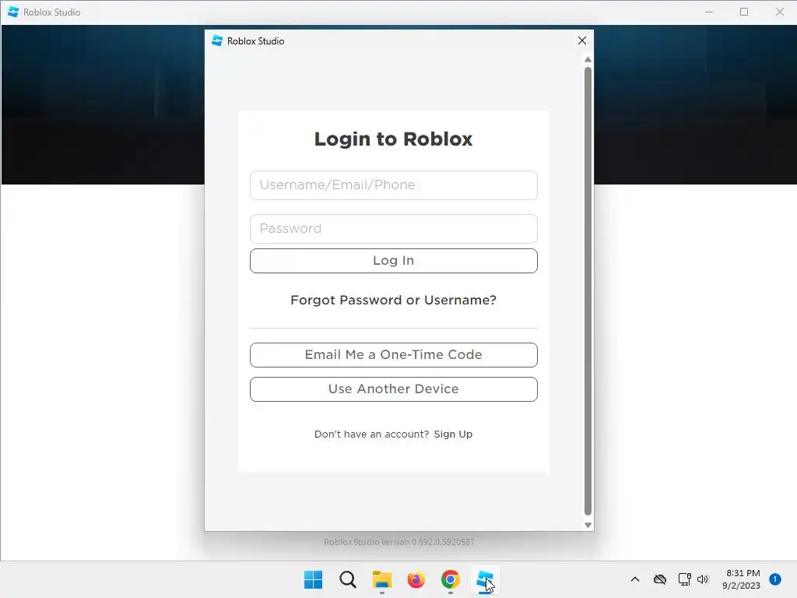Click the cloud sync tray icon
Viewport: 797px width, 598px height.
tap(660, 579)
